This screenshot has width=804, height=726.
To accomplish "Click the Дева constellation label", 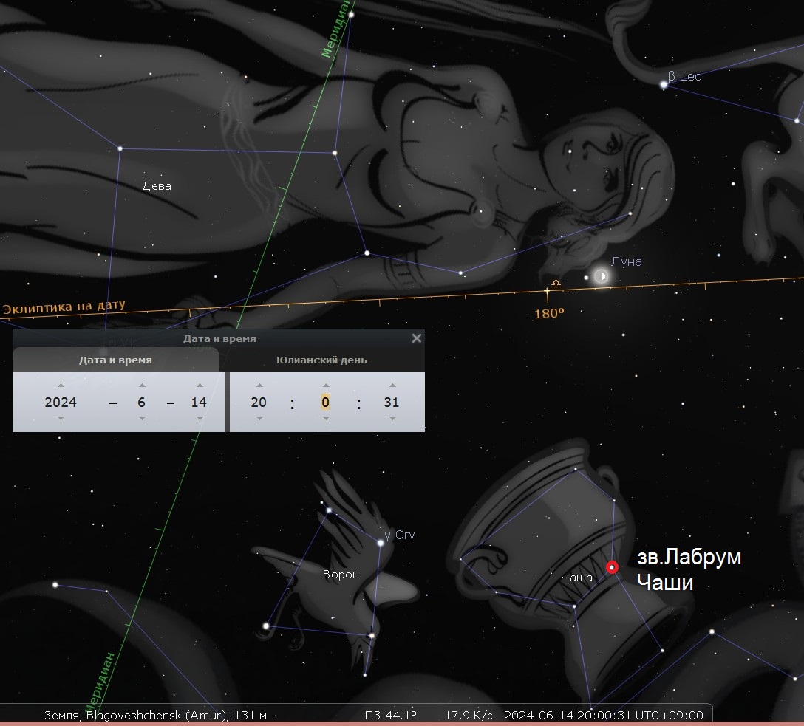I will coord(157,186).
